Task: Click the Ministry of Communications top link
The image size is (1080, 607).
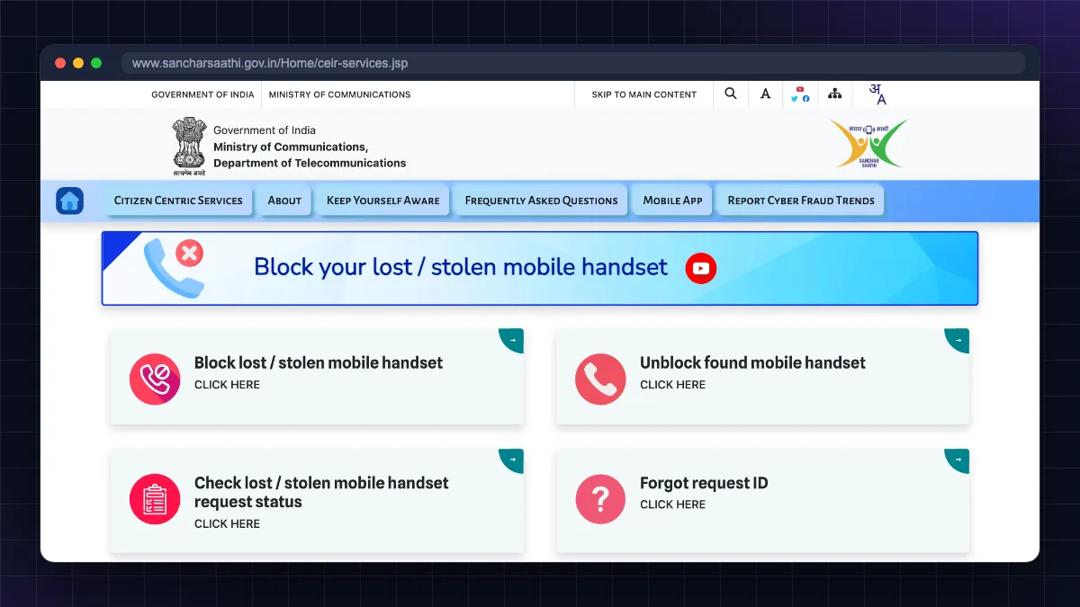Action: 339,94
